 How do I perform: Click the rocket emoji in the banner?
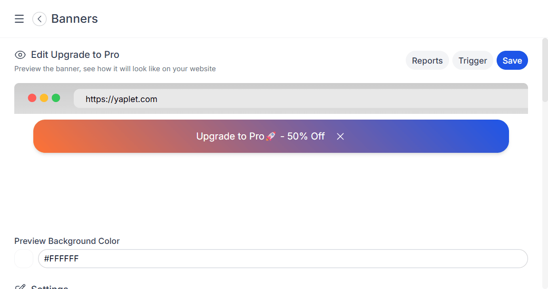(x=271, y=137)
